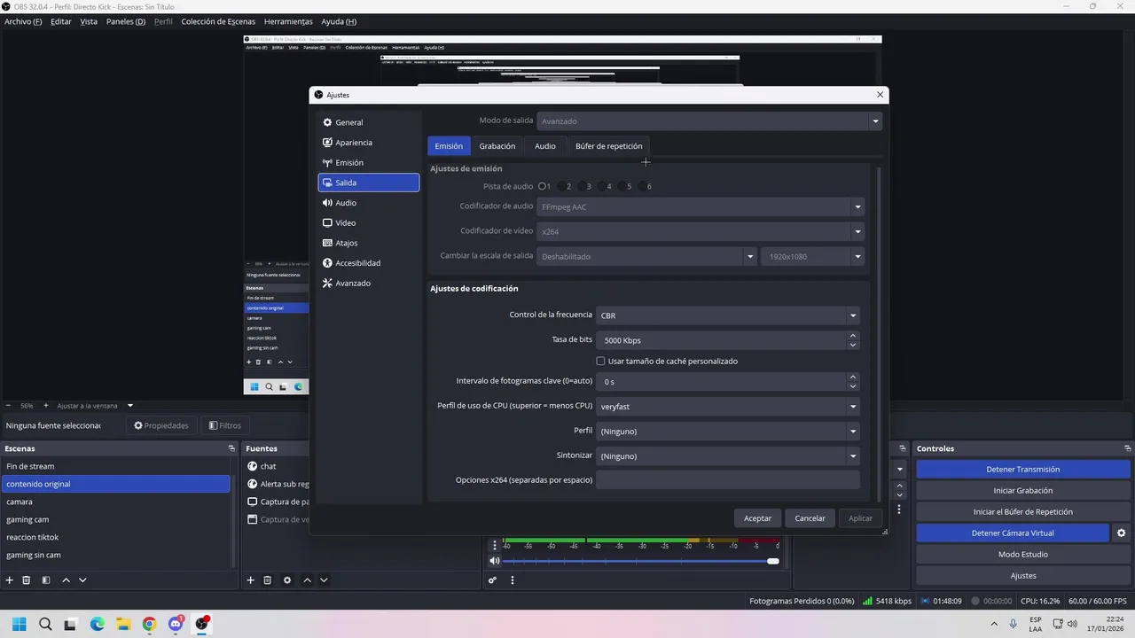Move source up in Fuentes panel
Viewport: 1135px width, 638px height.
[307, 580]
